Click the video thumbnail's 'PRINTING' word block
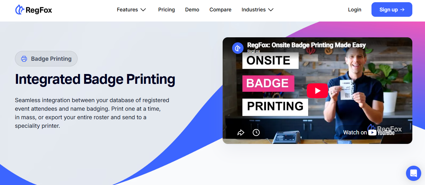The height and width of the screenshot is (185, 425). [x=275, y=107]
